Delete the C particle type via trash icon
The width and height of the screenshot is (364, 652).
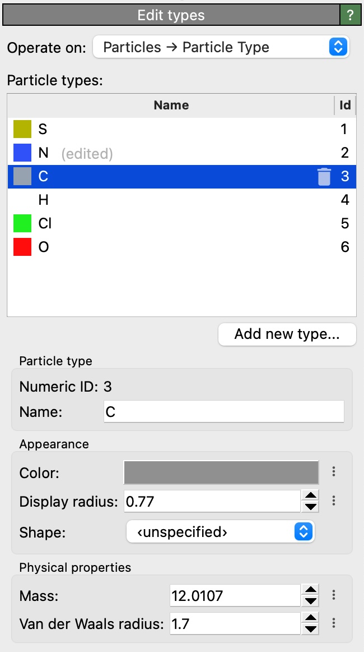click(324, 177)
